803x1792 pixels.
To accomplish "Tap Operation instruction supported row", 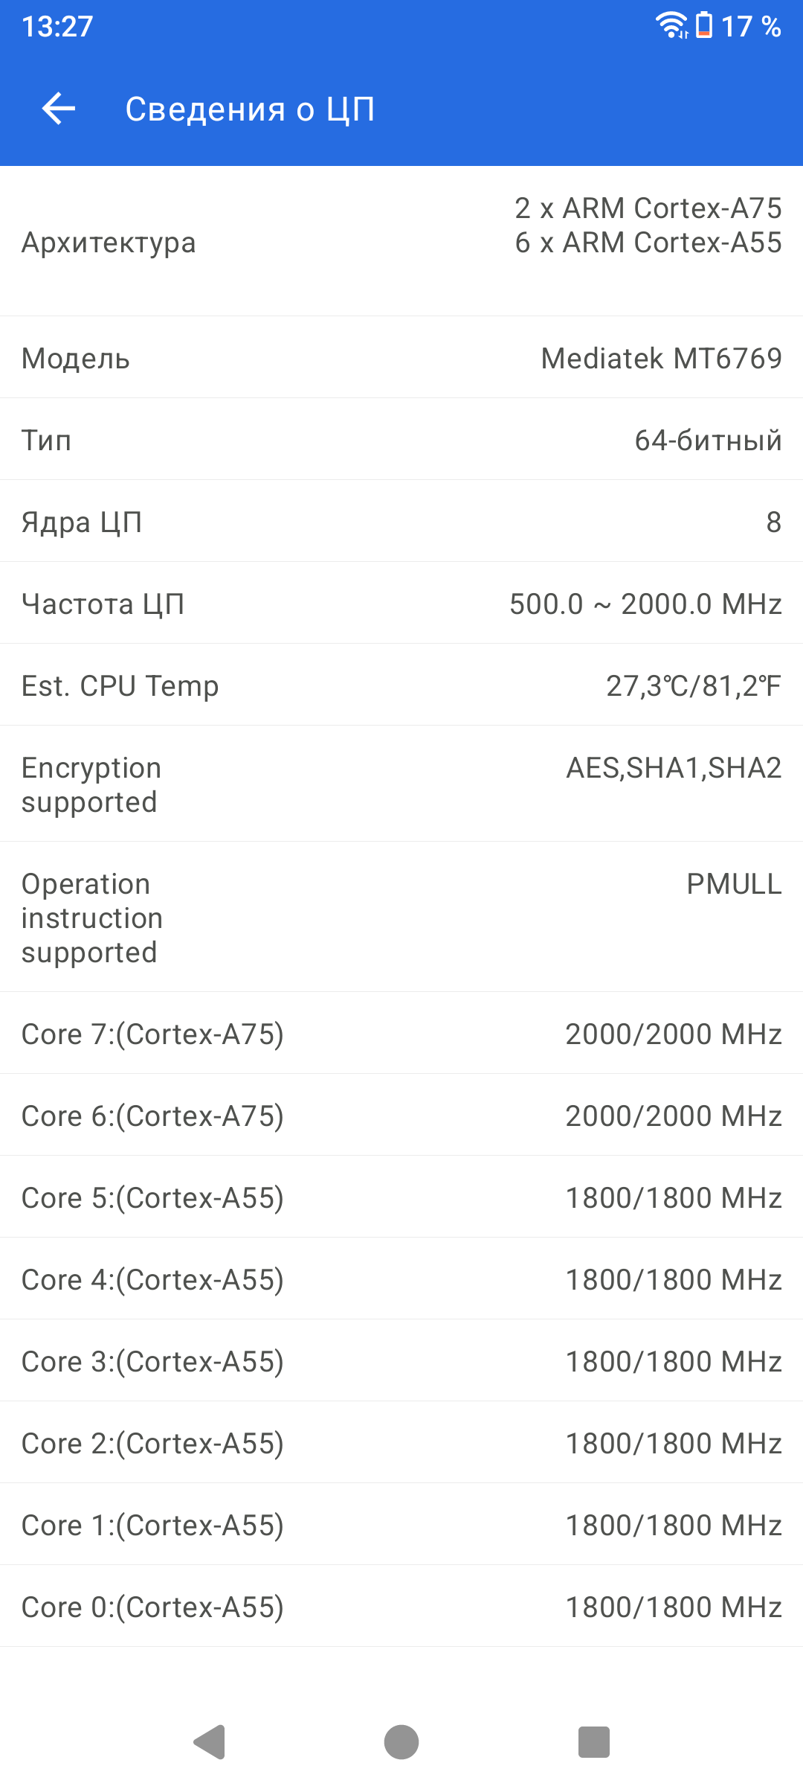I will [x=401, y=918].
